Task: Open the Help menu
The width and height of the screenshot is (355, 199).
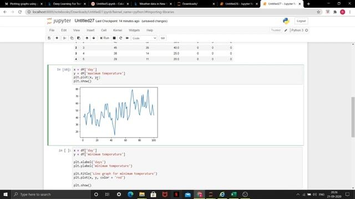Action: (x=150, y=30)
